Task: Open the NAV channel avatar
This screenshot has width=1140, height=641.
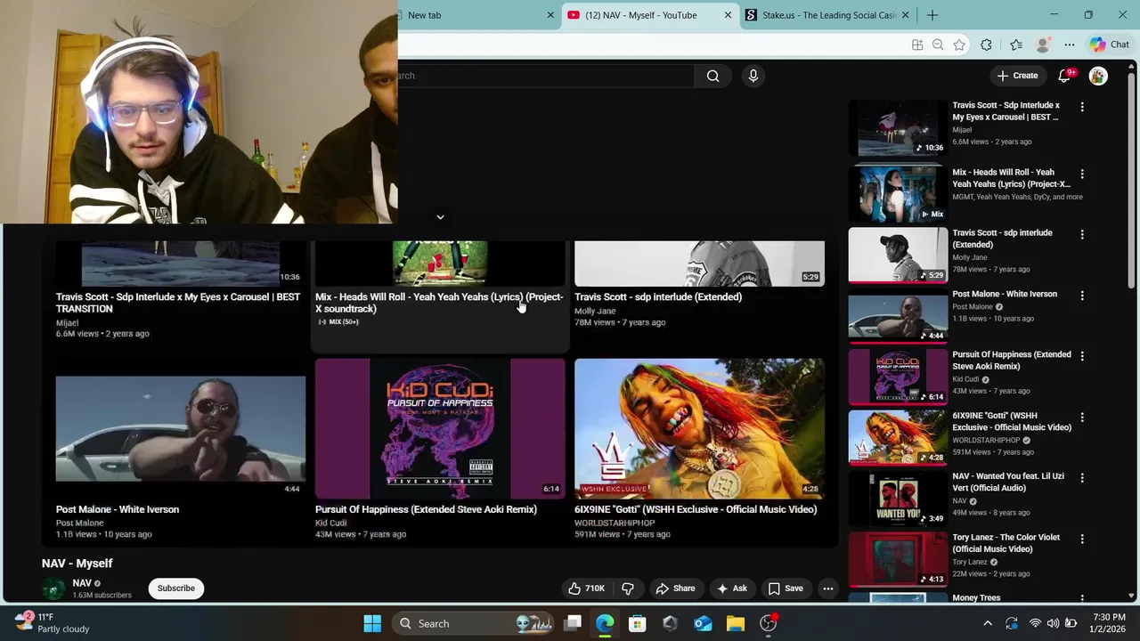Action: [54, 588]
